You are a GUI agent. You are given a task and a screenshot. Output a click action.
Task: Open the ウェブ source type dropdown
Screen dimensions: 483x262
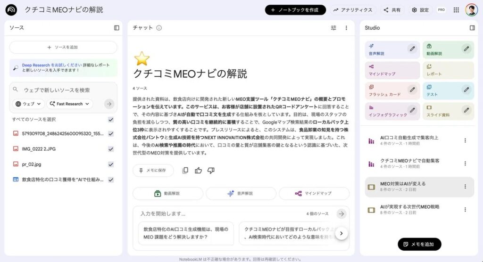29,104
